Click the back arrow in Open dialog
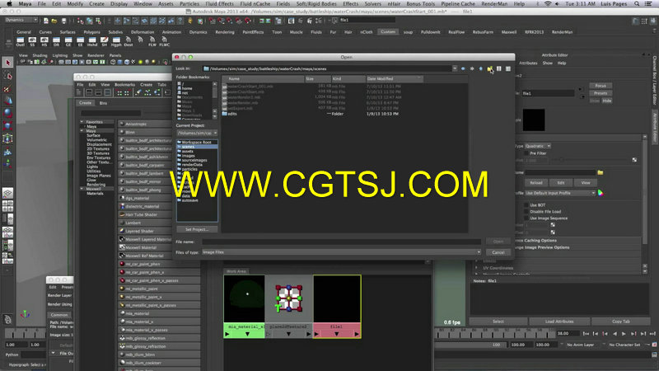Image resolution: width=659 pixels, height=371 pixels. point(463,68)
